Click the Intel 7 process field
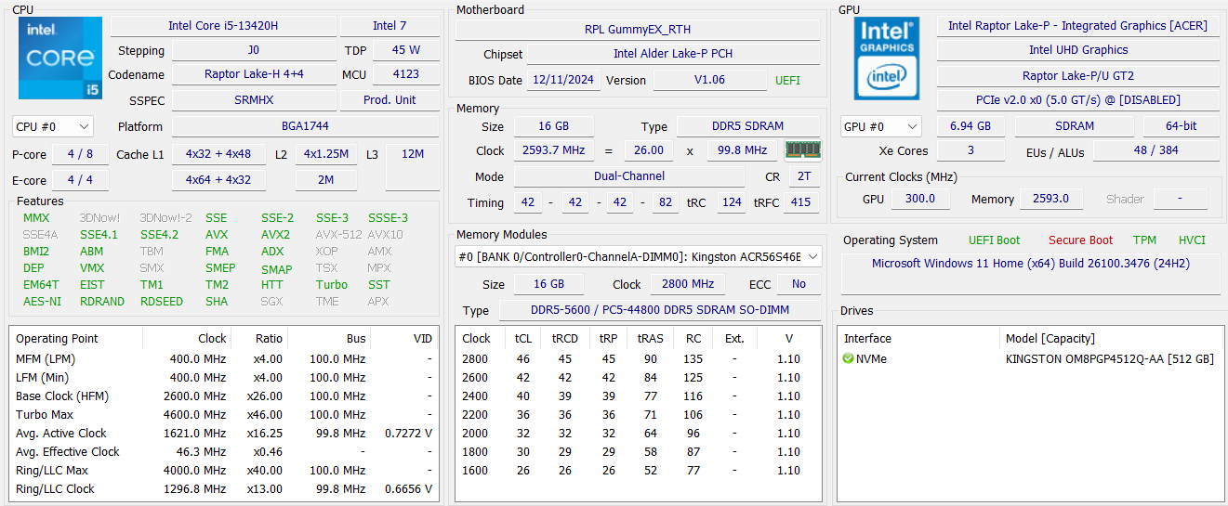The image size is (1228, 506). 390,26
